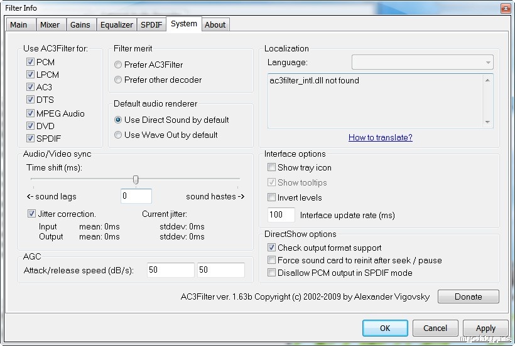Select Prefer AC3Filter radio button
Screen dimensions: 515x346
click(x=118, y=65)
